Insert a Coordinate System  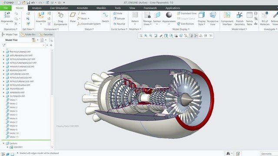[89, 24]
